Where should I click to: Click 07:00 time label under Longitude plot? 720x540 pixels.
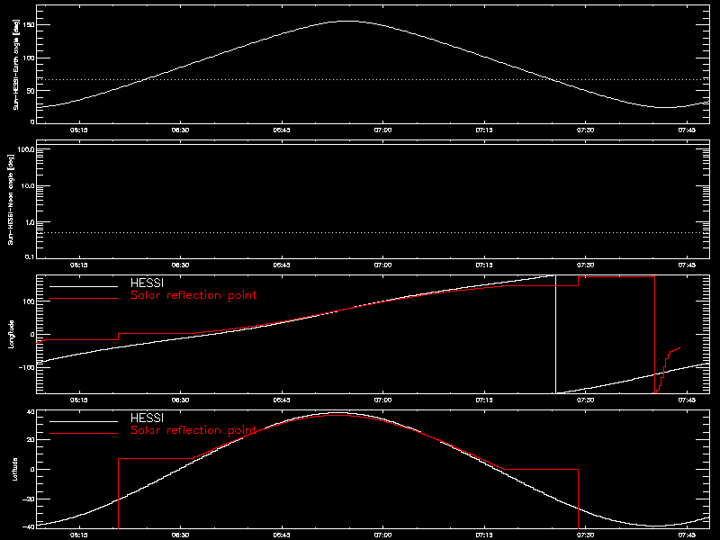tap(382, 400)
